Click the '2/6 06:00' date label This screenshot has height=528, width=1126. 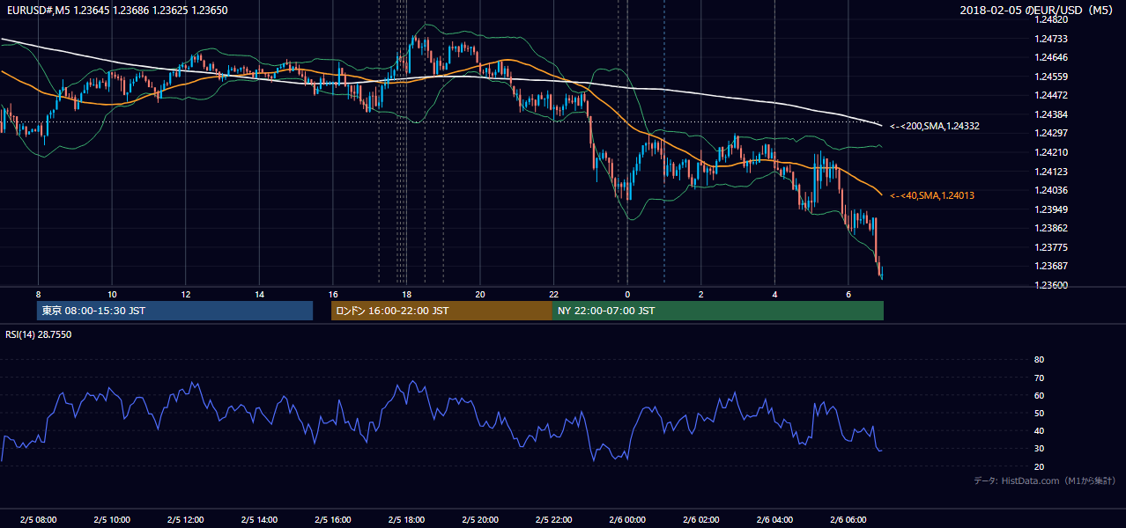(848, 519)
